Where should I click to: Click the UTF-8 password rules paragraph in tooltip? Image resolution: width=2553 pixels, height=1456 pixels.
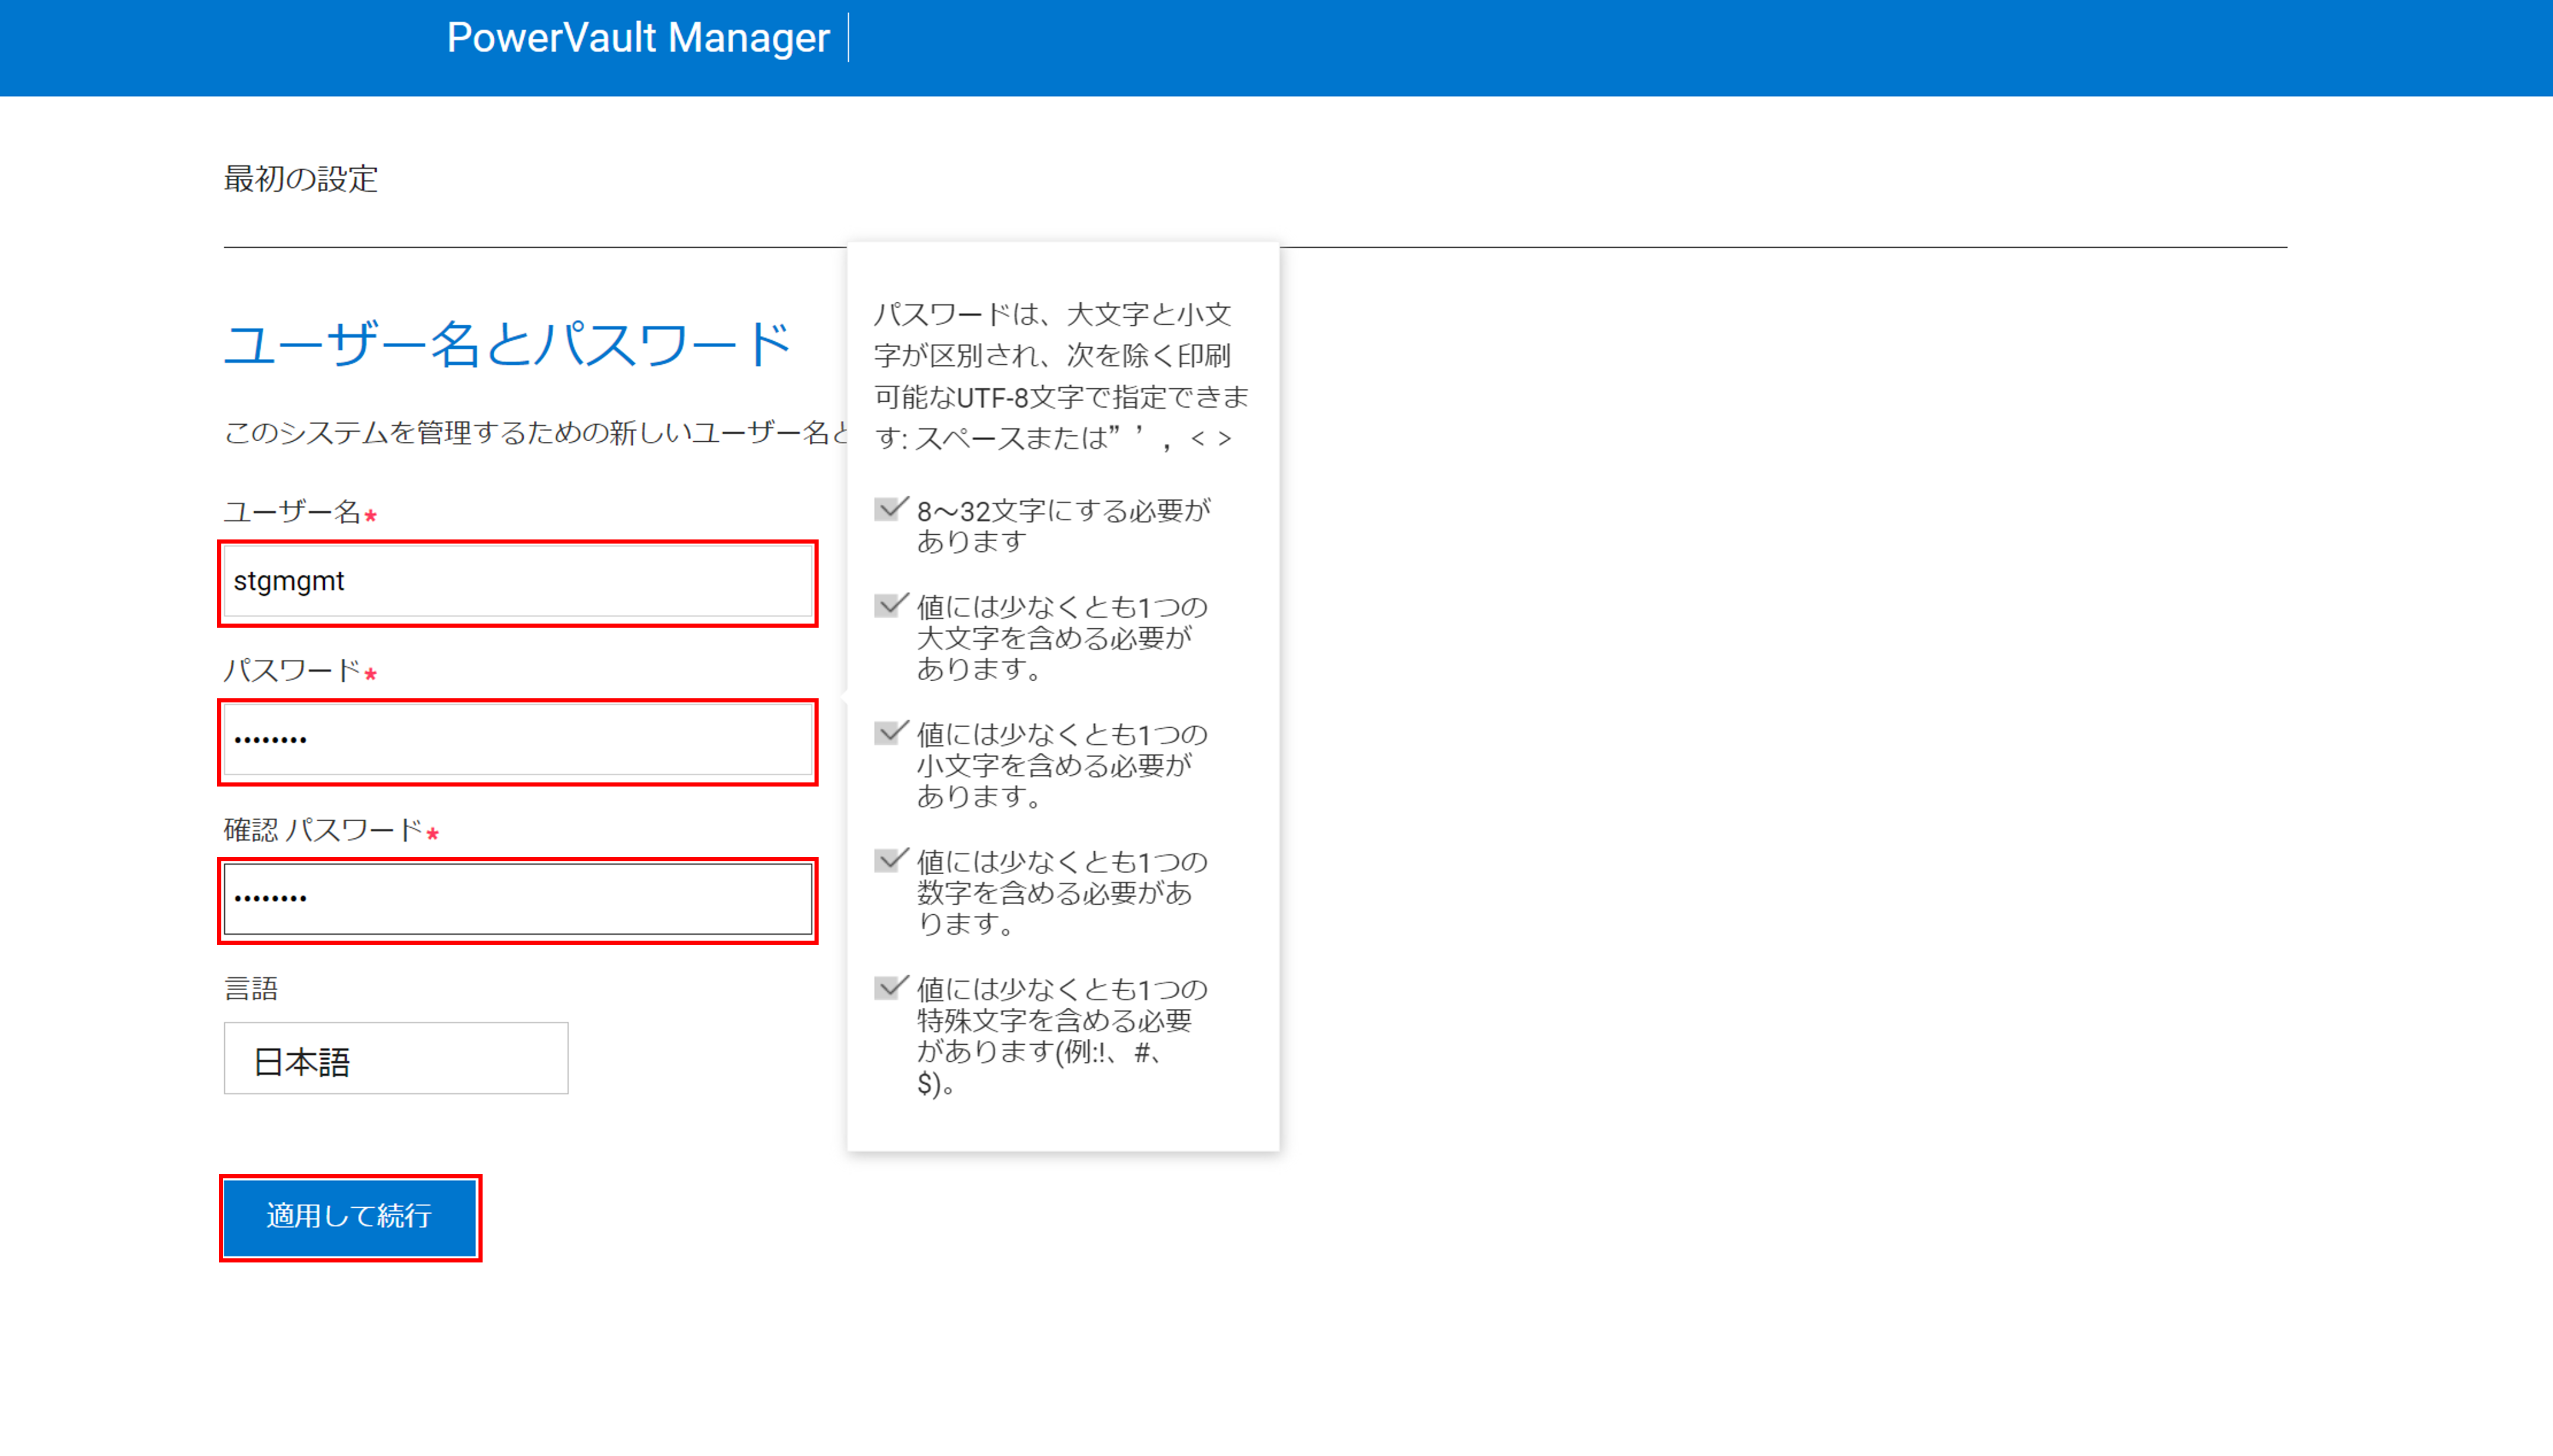1061,376
